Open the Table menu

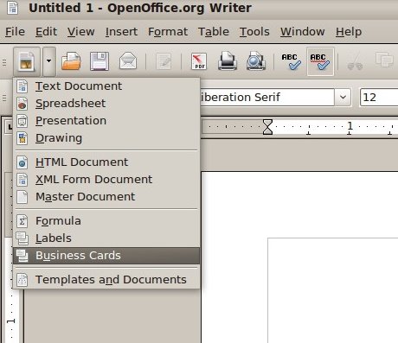point(214,31)
